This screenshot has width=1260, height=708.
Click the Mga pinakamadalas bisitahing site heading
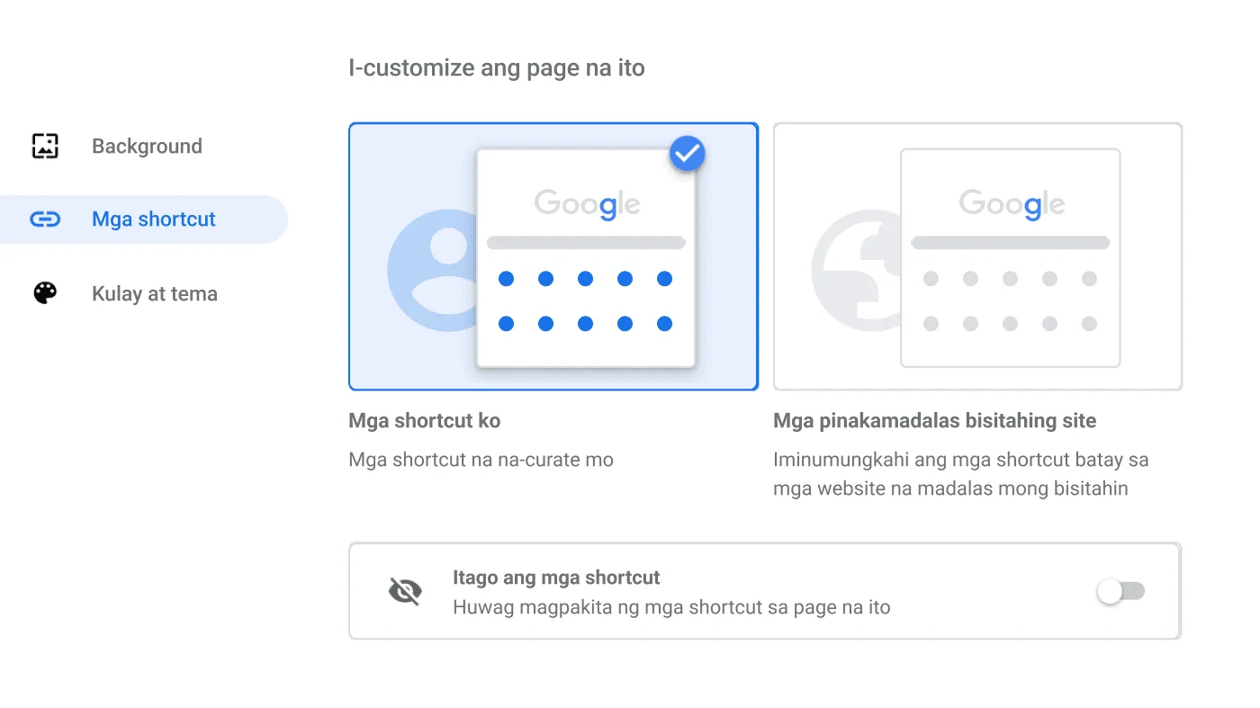tap(934, 420)
